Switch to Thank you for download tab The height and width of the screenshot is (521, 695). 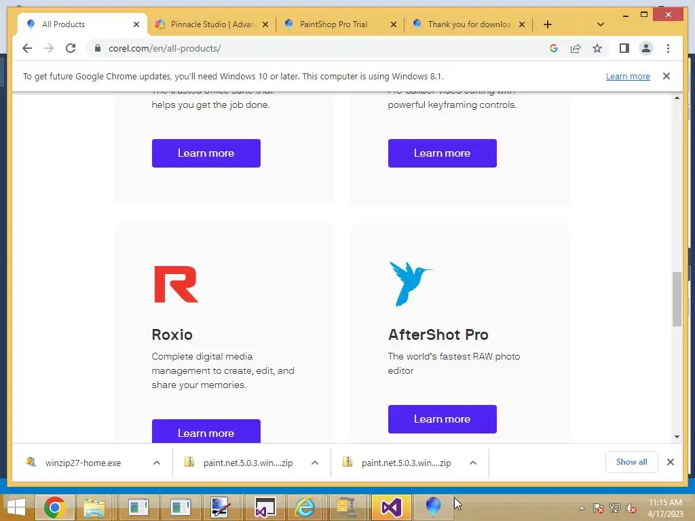(x=469, y=24)
